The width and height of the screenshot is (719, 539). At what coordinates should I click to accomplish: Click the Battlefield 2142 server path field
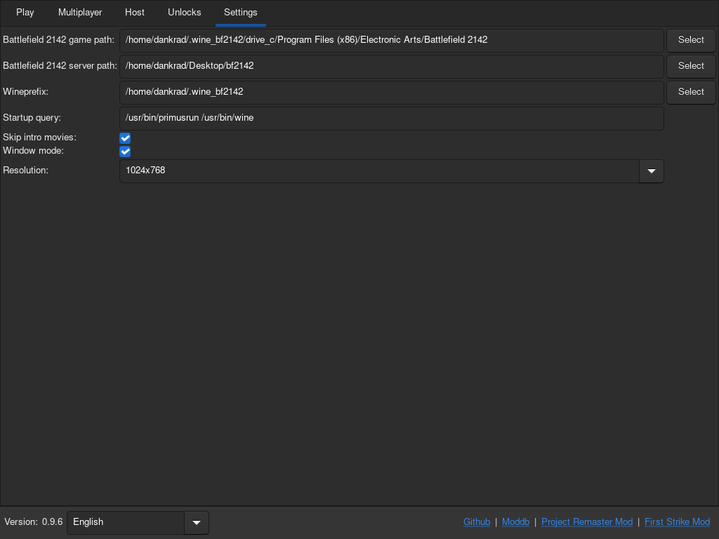[x=391, y=66]
